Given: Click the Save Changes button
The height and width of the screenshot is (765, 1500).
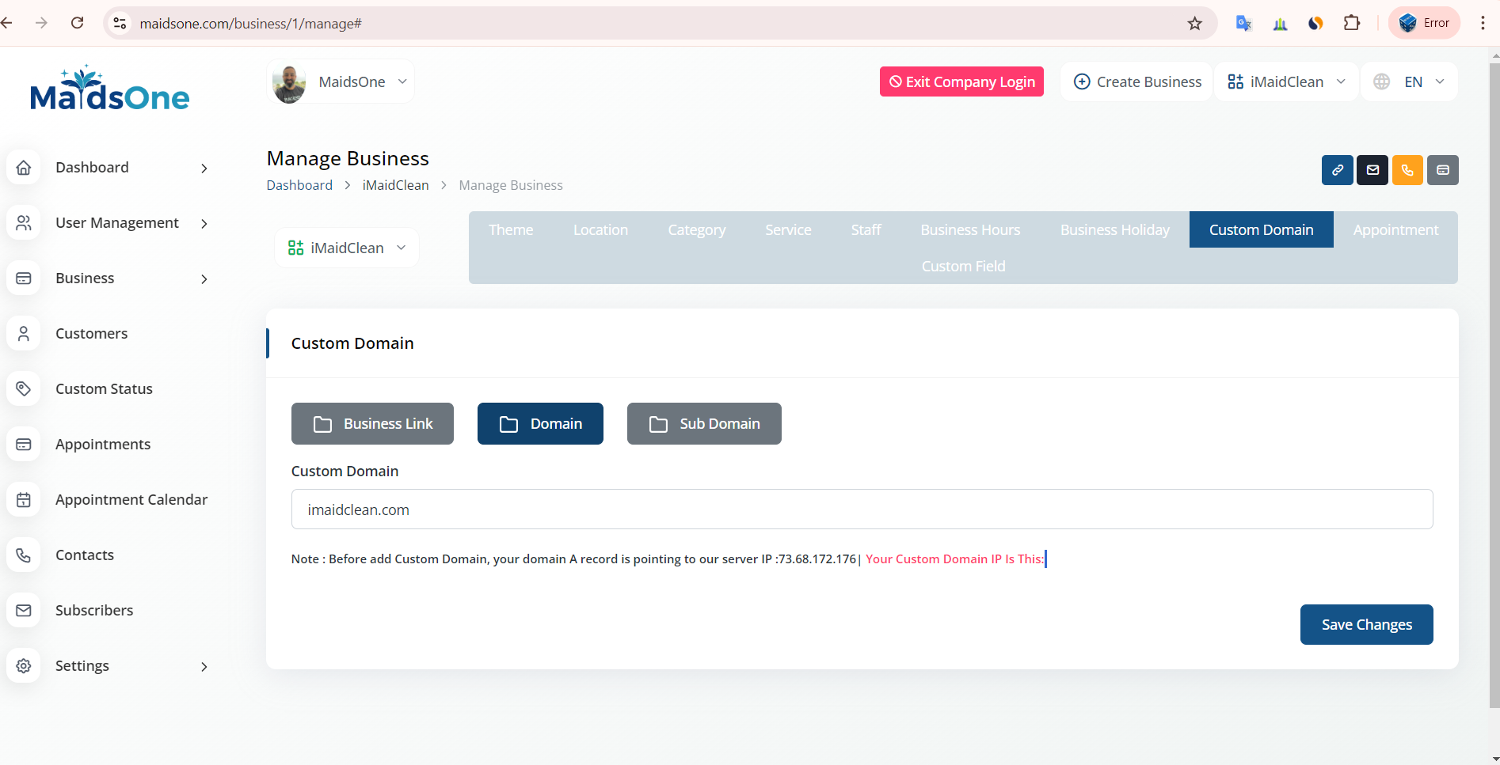Looking at the screenshot, I should coord(1366,625).
